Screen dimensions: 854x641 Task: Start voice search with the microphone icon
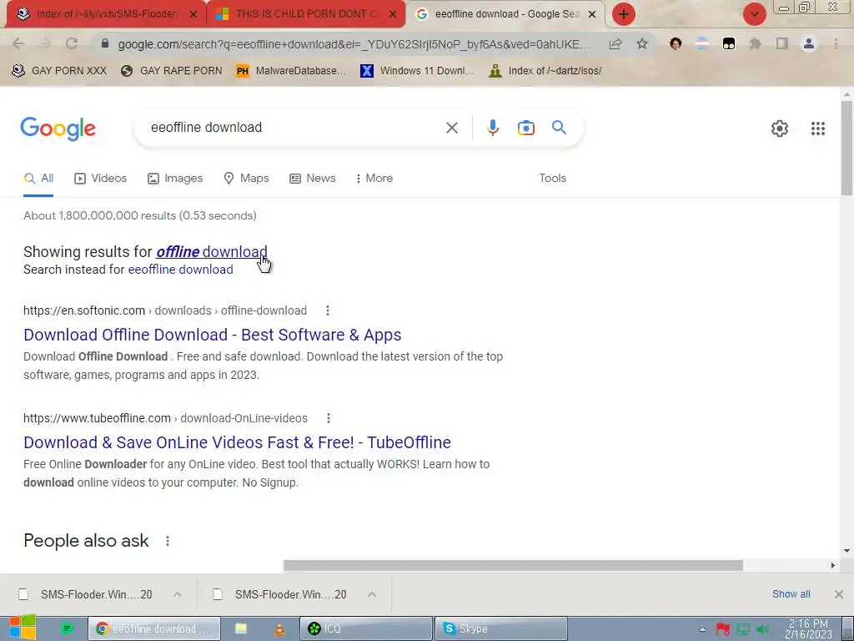pos(492,128)
